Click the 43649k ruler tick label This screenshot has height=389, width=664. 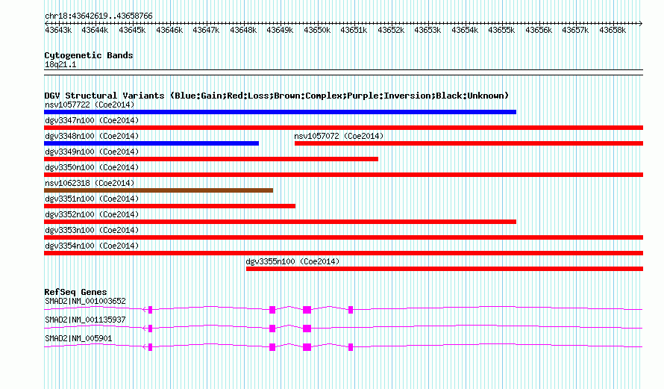click(280, 30)
